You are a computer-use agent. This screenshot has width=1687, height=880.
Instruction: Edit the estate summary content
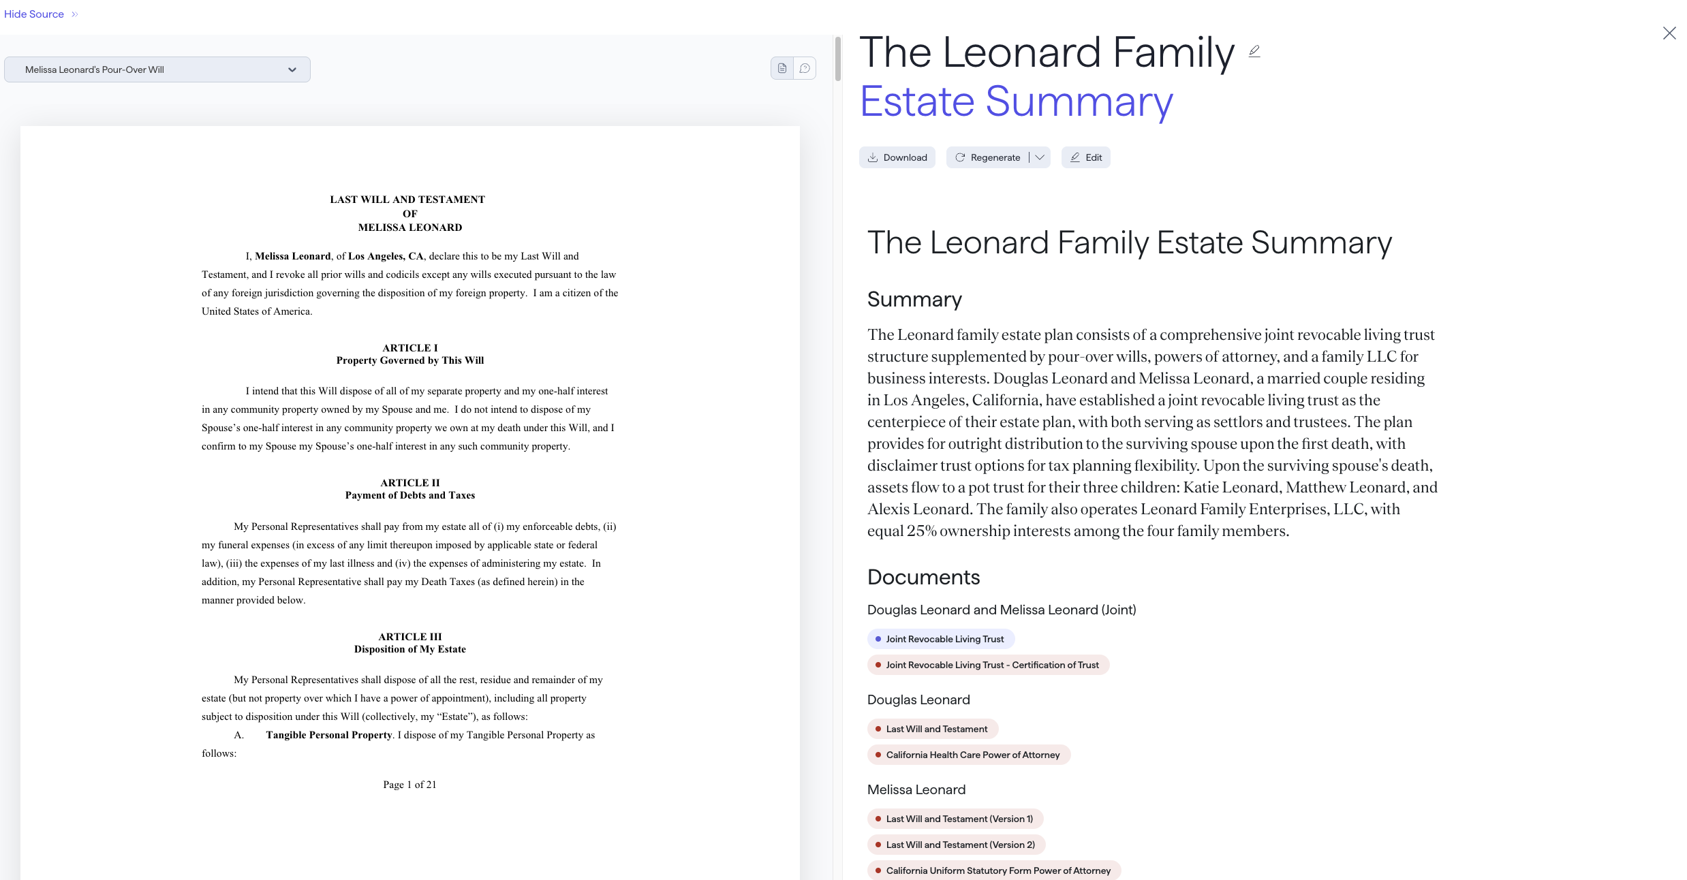click(x=1085, y=157)
